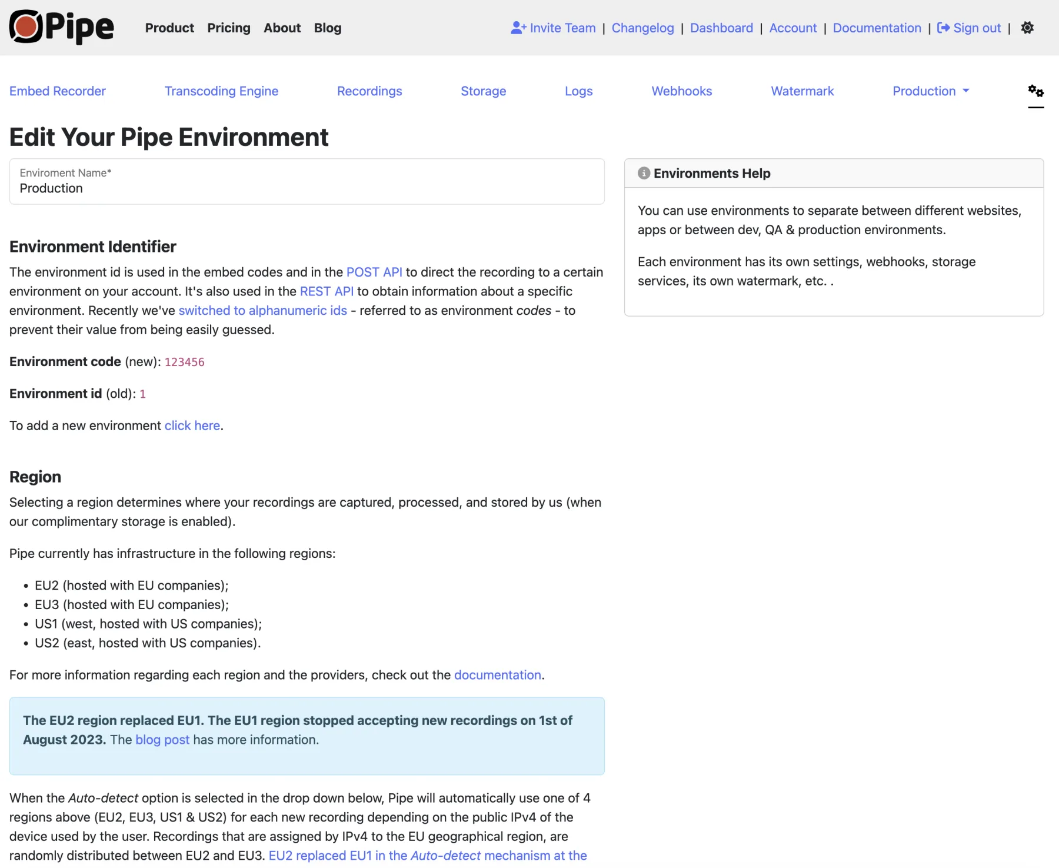Switch to the Logs tab
Screen dimensions: 1059x868
coord(579,91)
